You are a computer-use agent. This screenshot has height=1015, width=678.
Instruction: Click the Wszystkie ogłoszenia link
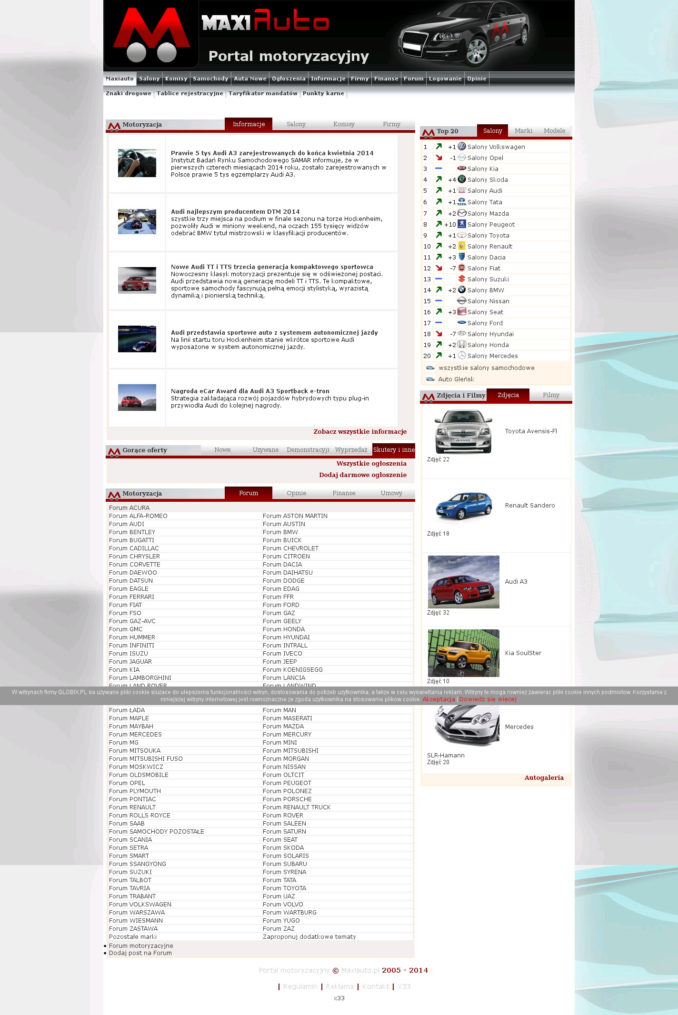tap(371, 464)
